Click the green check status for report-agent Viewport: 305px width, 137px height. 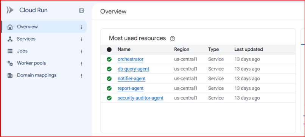tap(109, 88)
